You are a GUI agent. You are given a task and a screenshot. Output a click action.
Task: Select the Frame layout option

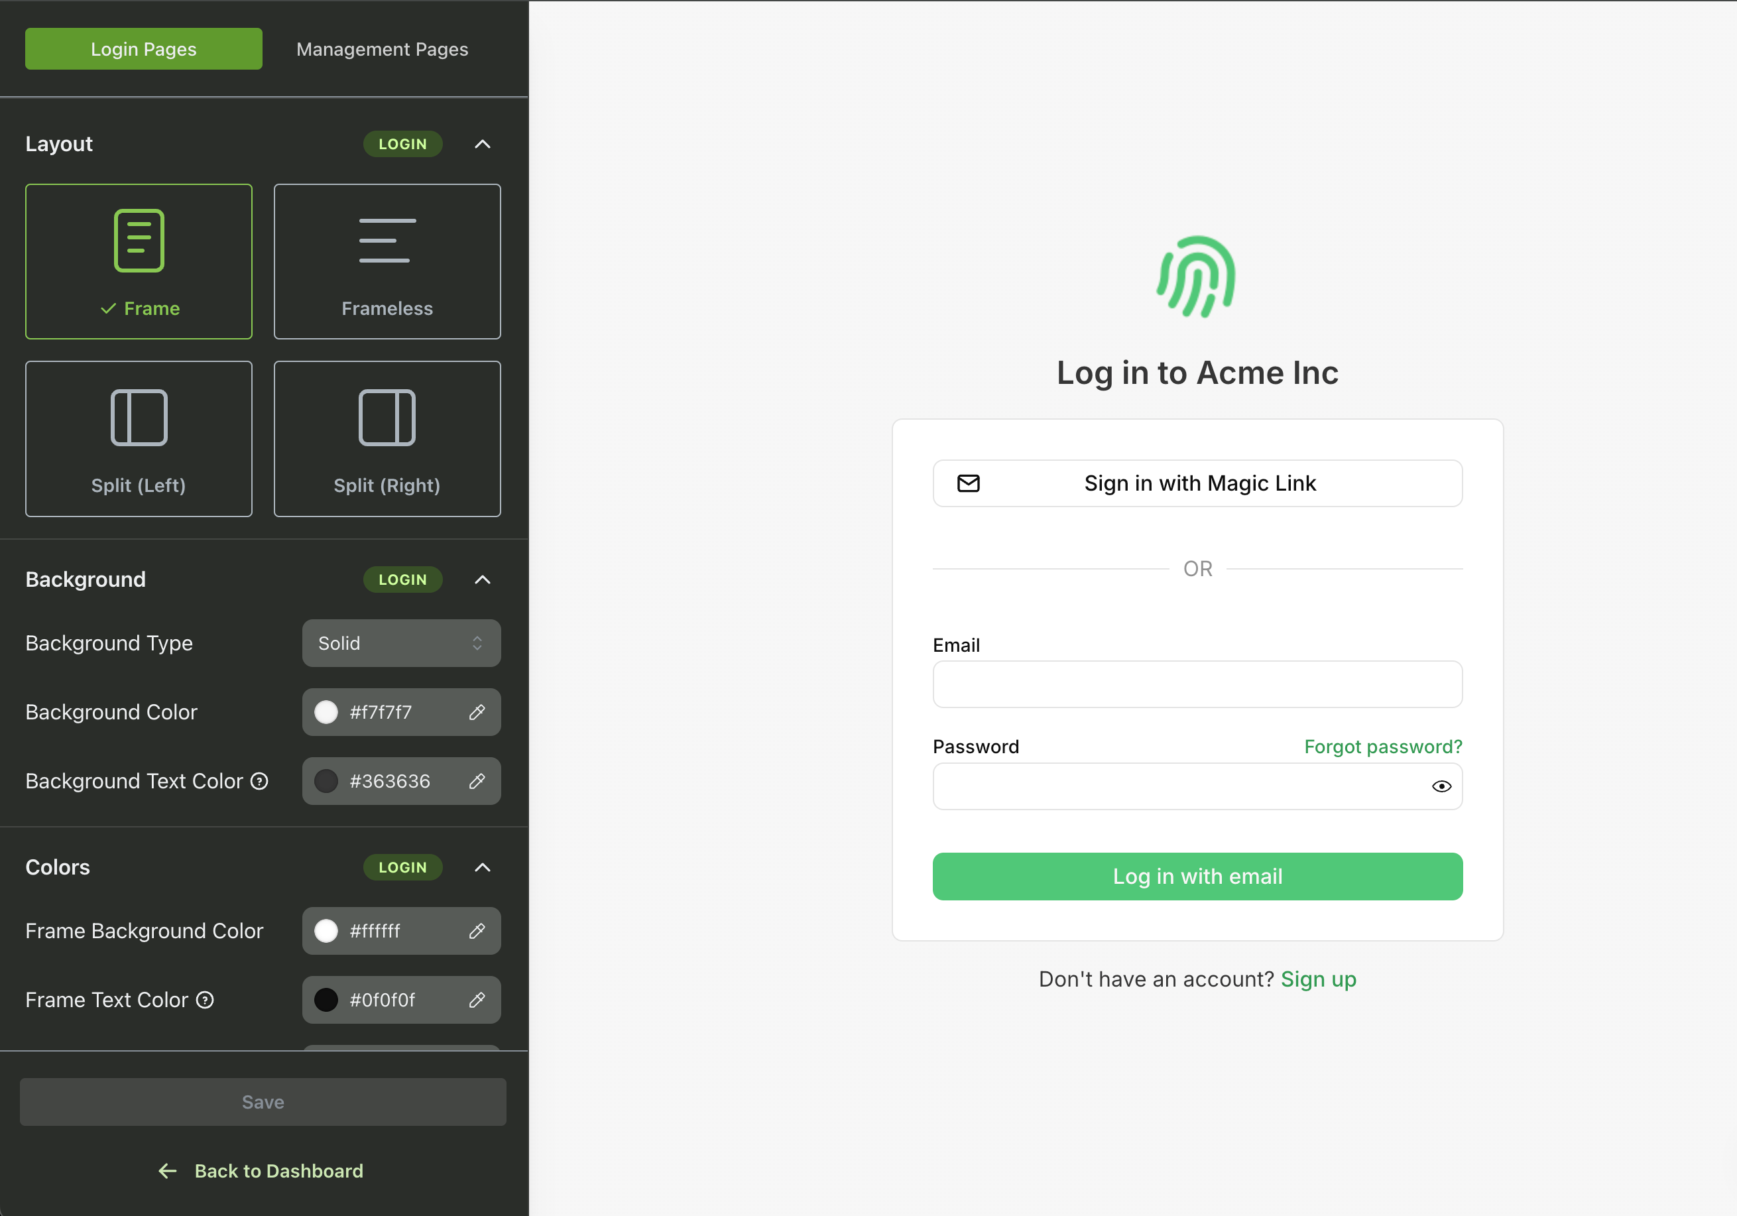coord(139,261)
